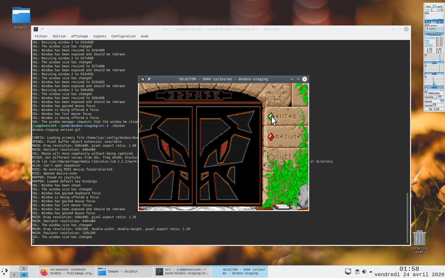
Task: Click the DOSBox icon on SELECTOR window titlebar
Action: [142, 79]
